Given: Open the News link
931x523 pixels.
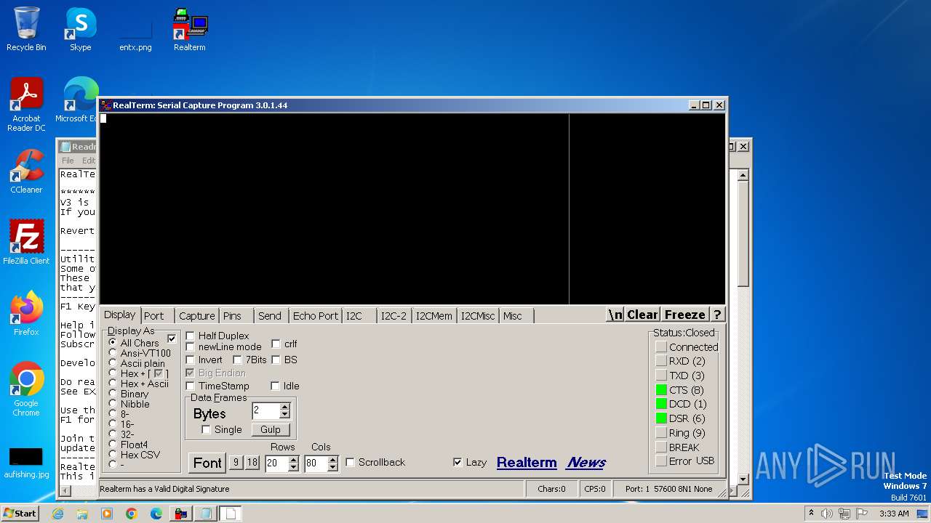Looking at the screenshot, I should pyautogui.click(x=586, y=463).
